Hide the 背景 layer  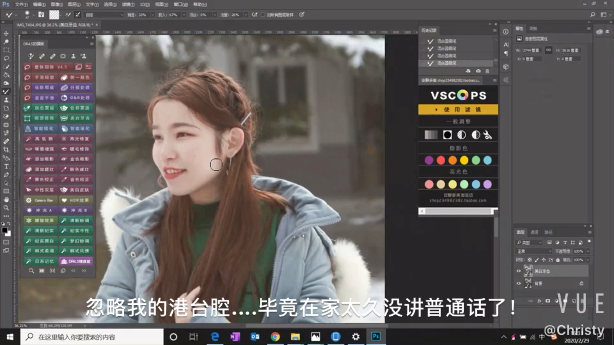tap(519, 283)
